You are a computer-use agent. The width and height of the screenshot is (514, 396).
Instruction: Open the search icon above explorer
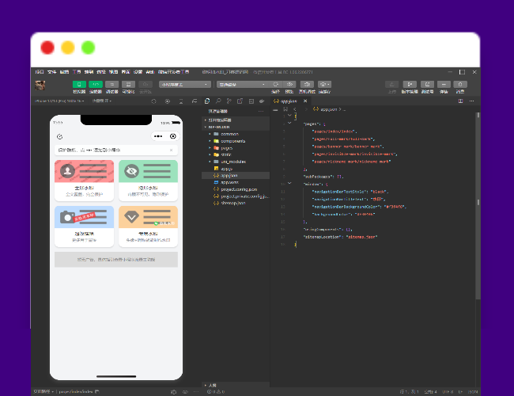(217, 101)
